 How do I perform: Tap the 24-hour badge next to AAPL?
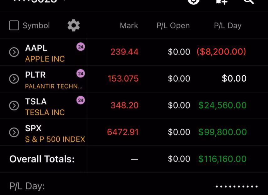81,47
